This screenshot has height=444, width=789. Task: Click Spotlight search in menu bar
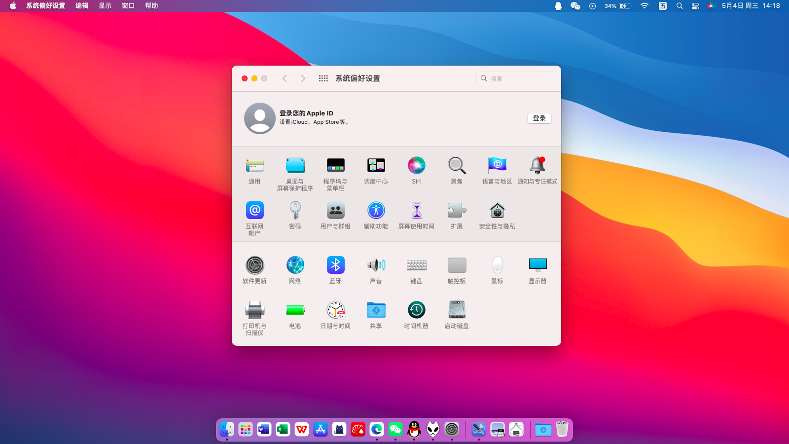(x=680, y=6)
